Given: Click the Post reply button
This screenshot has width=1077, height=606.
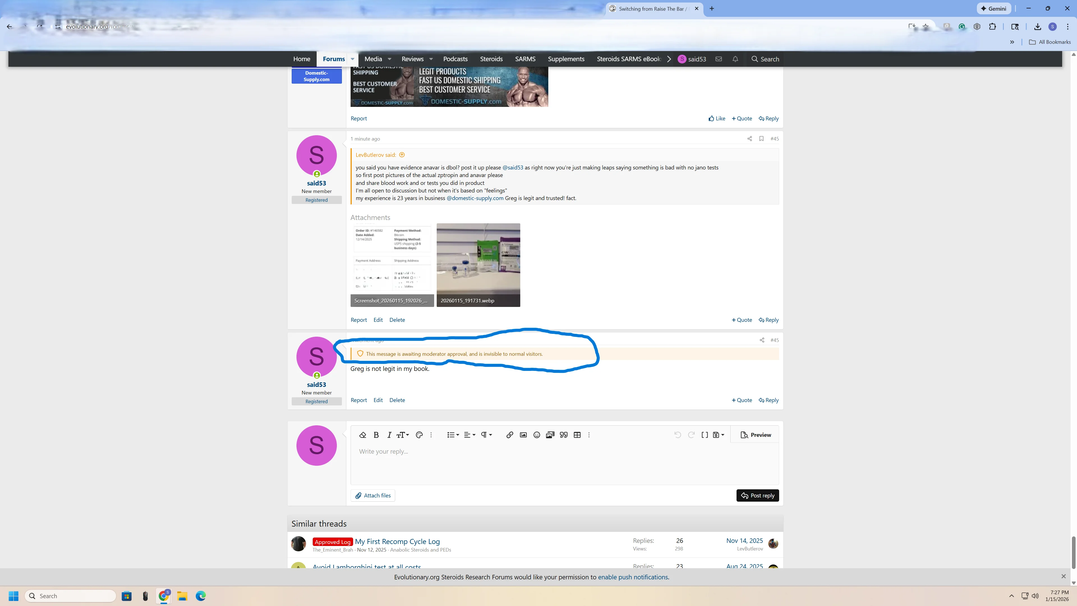Looking at the screenshot, I should coord(758,495).
